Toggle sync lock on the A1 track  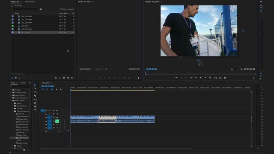coord(54,121)
